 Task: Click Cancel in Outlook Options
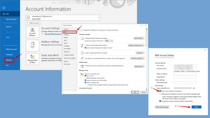point(144,92)
